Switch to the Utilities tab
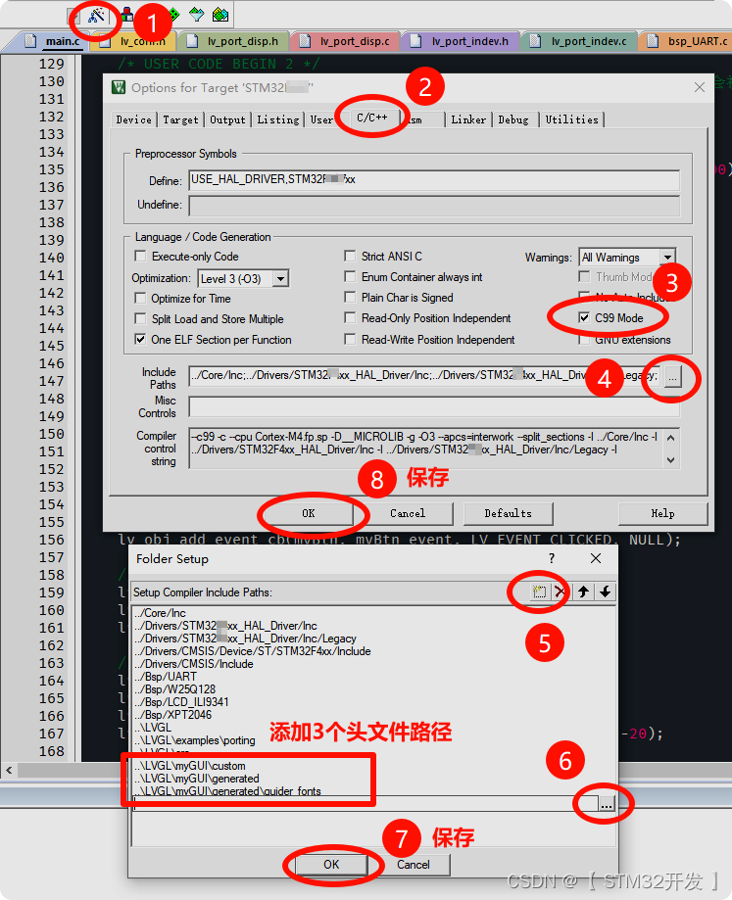The image size is (732, 900). pos(572,119)
